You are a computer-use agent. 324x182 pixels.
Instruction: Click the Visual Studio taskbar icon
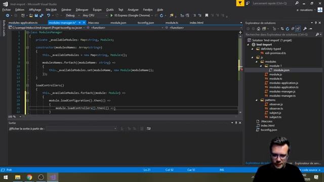53,177
